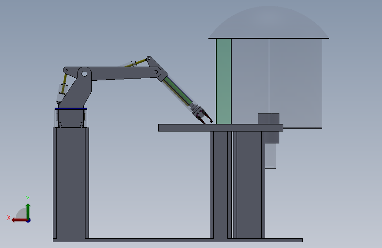The image size is (382, 248).
Task: Select the yellow rod link beside the shoulder
Action: click(x=64, y=84)
